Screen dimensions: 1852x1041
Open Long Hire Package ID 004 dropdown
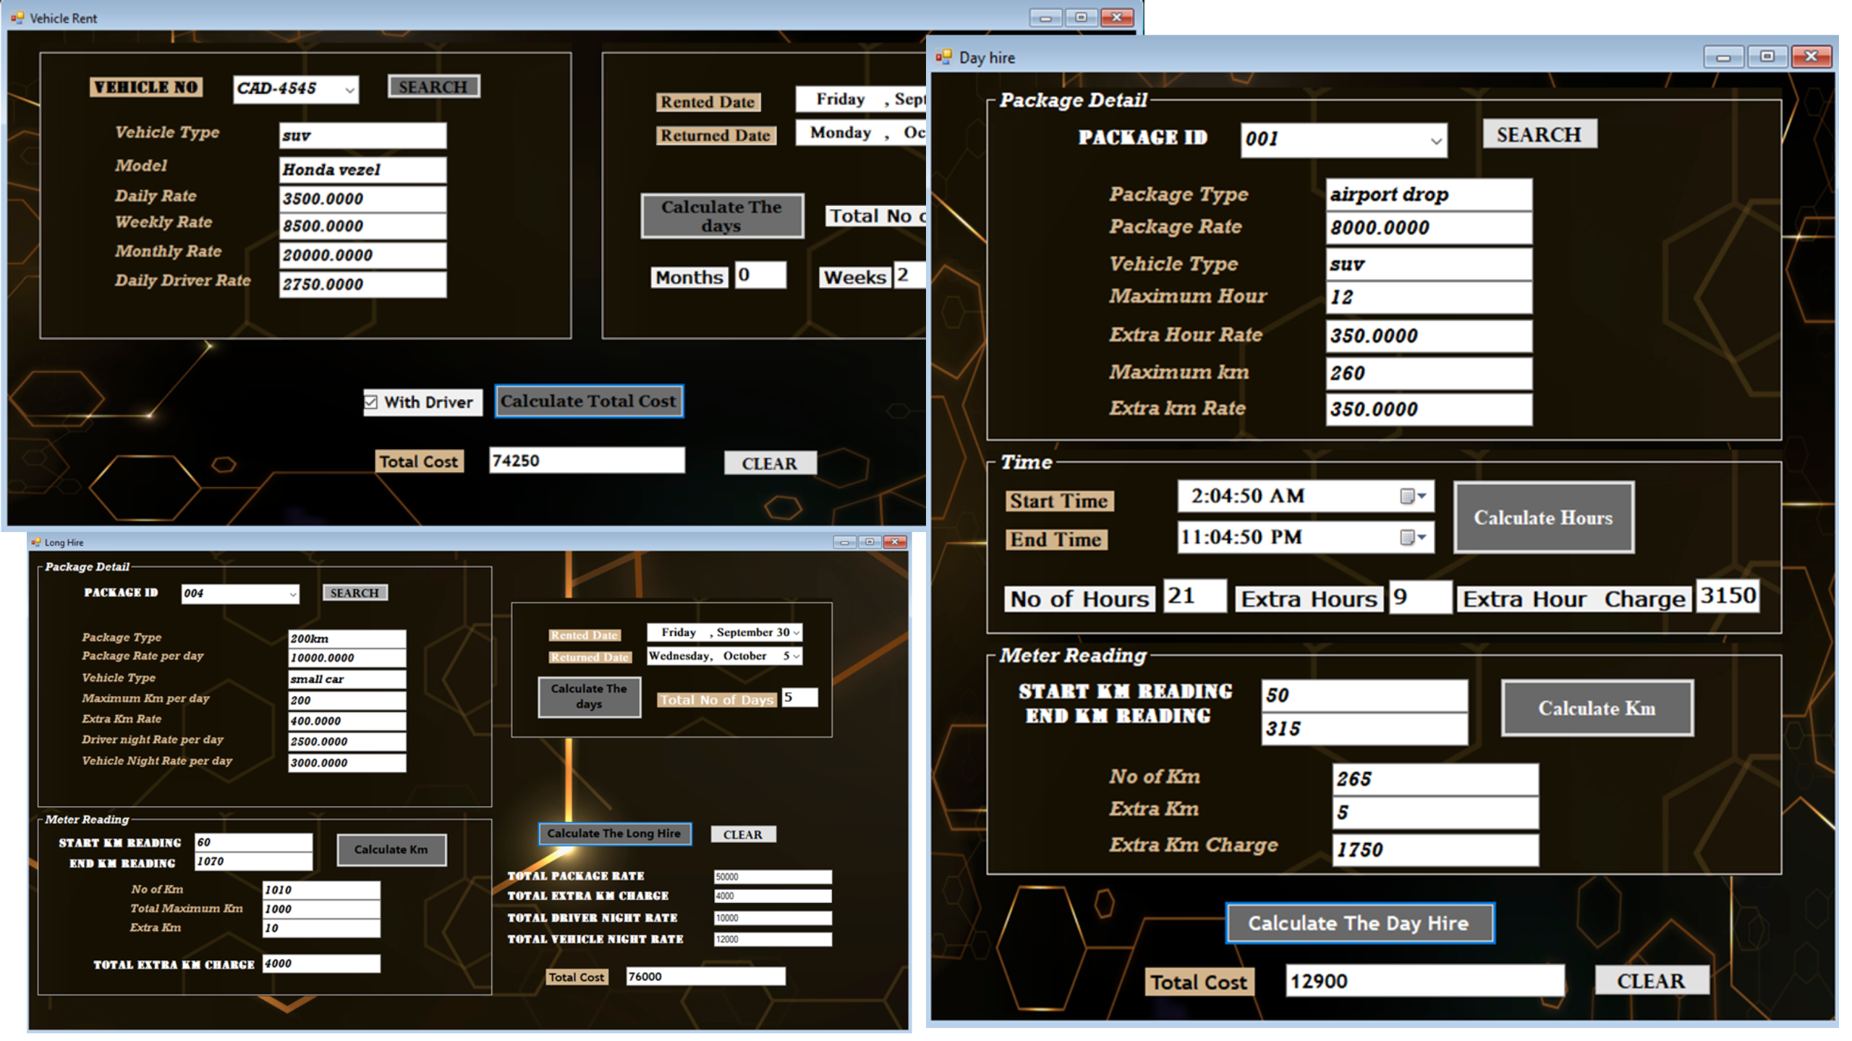pos(293,594)
